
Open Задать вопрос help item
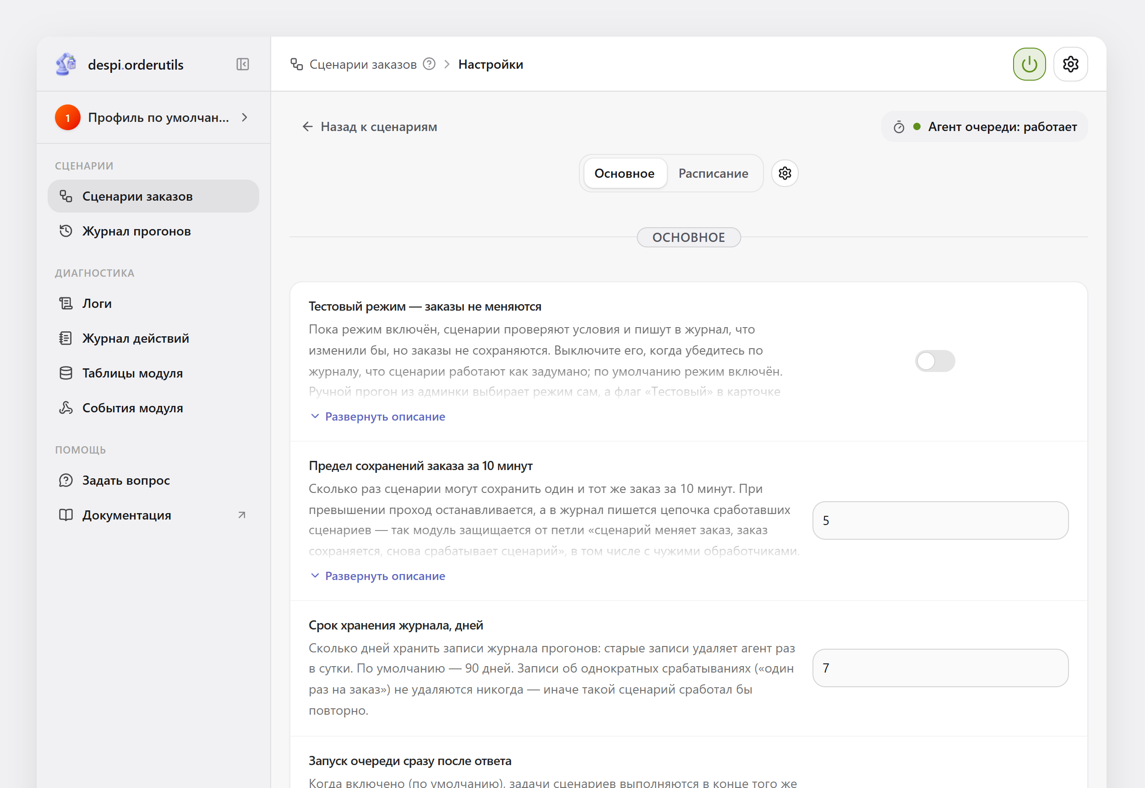click(153, 481)
